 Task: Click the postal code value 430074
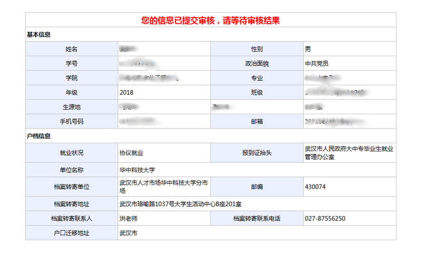[315, 187]
